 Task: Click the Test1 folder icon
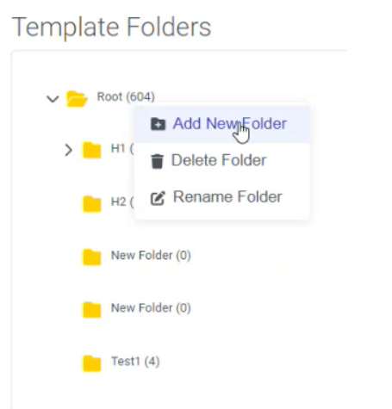(x=92, y=363)
